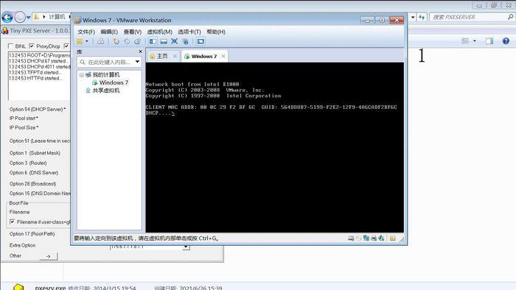Click the Tiny PXE Server log text area
Screen dimensions: 516x290
coord(39,76)
